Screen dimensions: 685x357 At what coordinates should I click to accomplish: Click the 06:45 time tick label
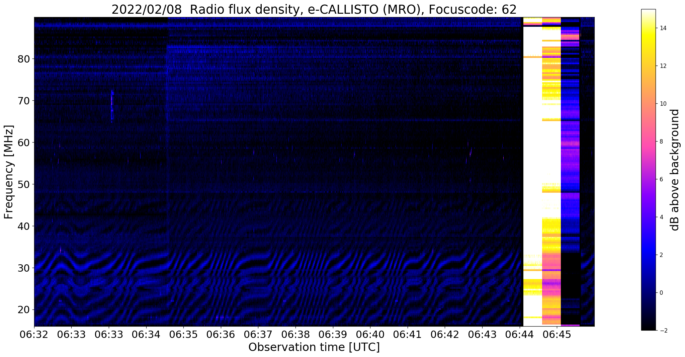click(x=557, y=334)
